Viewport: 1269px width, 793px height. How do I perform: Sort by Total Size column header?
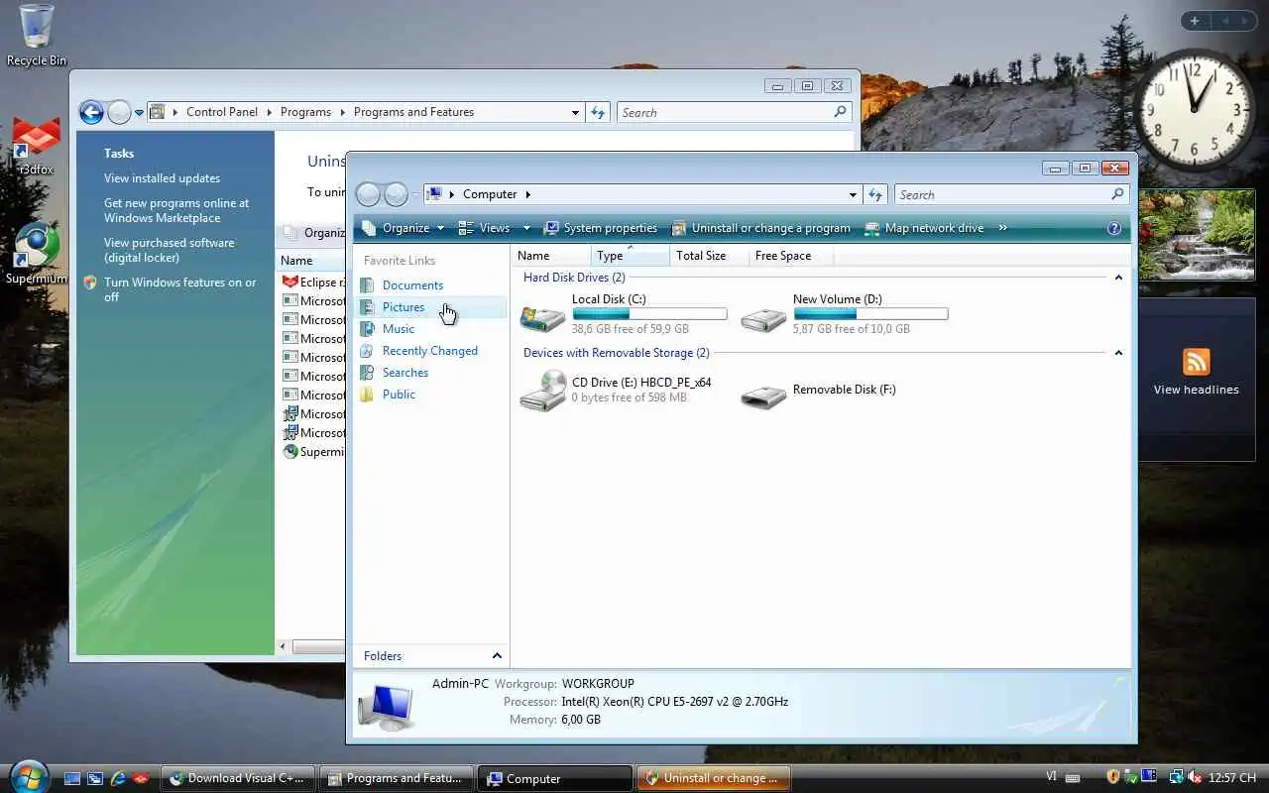pos(709,256)
